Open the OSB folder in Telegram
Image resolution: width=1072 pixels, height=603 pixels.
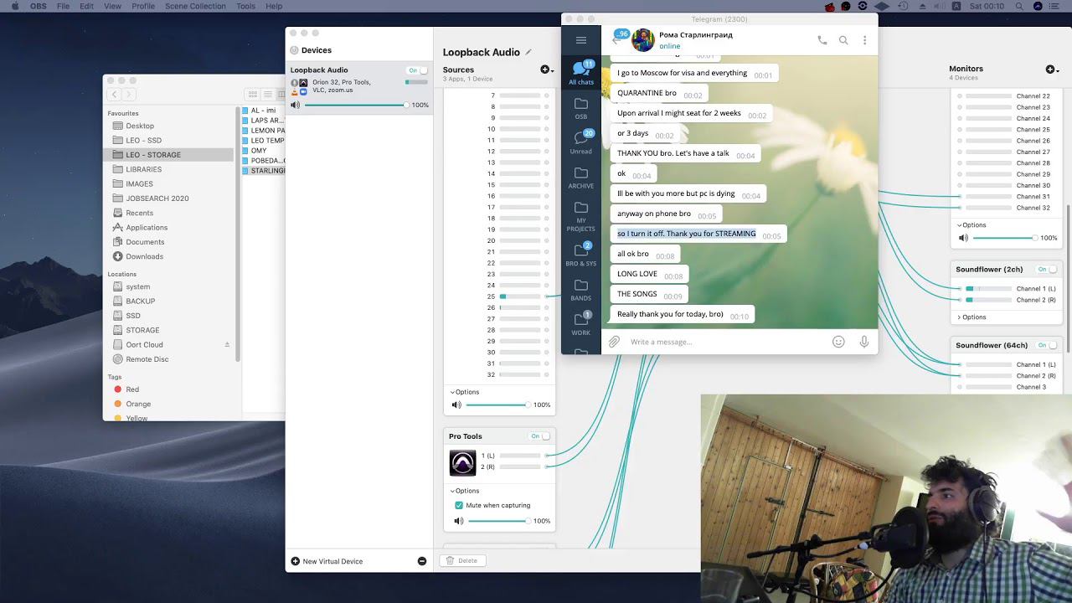(x=581, y=108)
